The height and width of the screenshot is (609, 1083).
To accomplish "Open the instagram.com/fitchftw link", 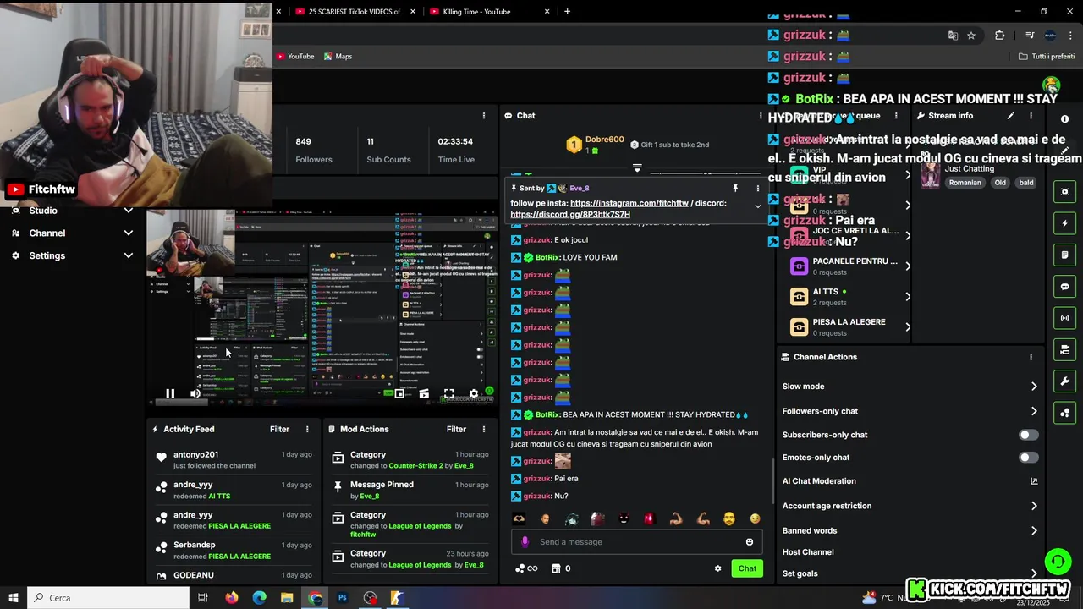I will click(629, 203).
